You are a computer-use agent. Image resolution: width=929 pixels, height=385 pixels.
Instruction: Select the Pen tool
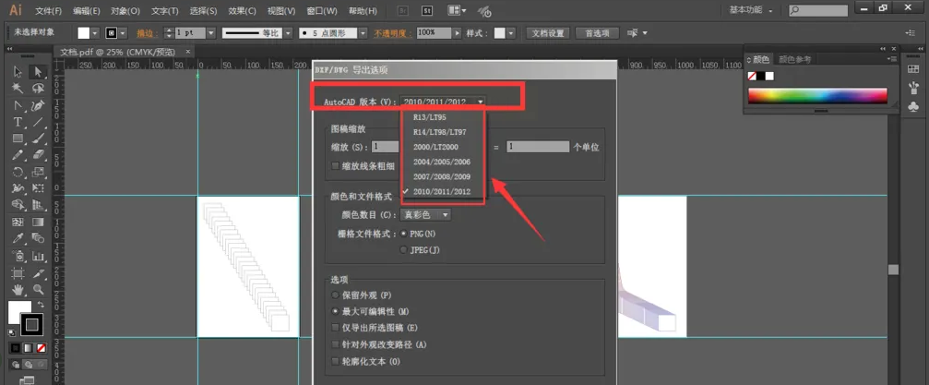click(x=39, y=105)
